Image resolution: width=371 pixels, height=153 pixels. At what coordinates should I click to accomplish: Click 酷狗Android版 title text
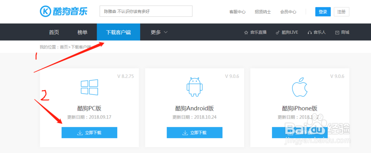click(x=194, y=109)
